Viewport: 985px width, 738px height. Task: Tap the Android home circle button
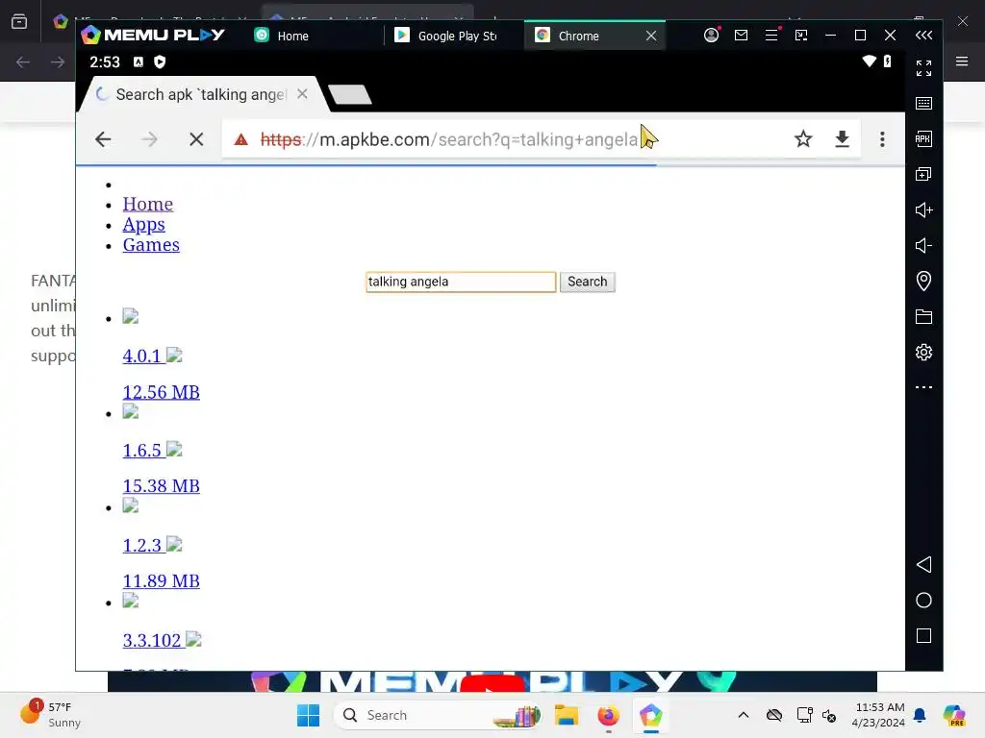(x=923, y=600)
